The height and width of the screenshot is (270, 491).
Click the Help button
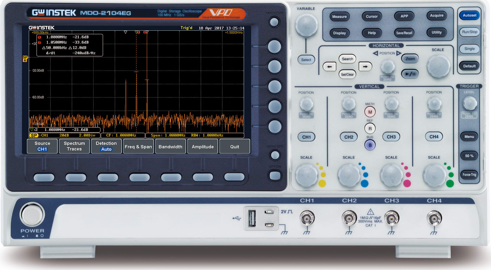pos(372,33)
